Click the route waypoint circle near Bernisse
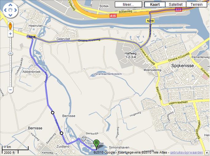The height and width of the screenshot is (156, 210). [x=52, y=113]
